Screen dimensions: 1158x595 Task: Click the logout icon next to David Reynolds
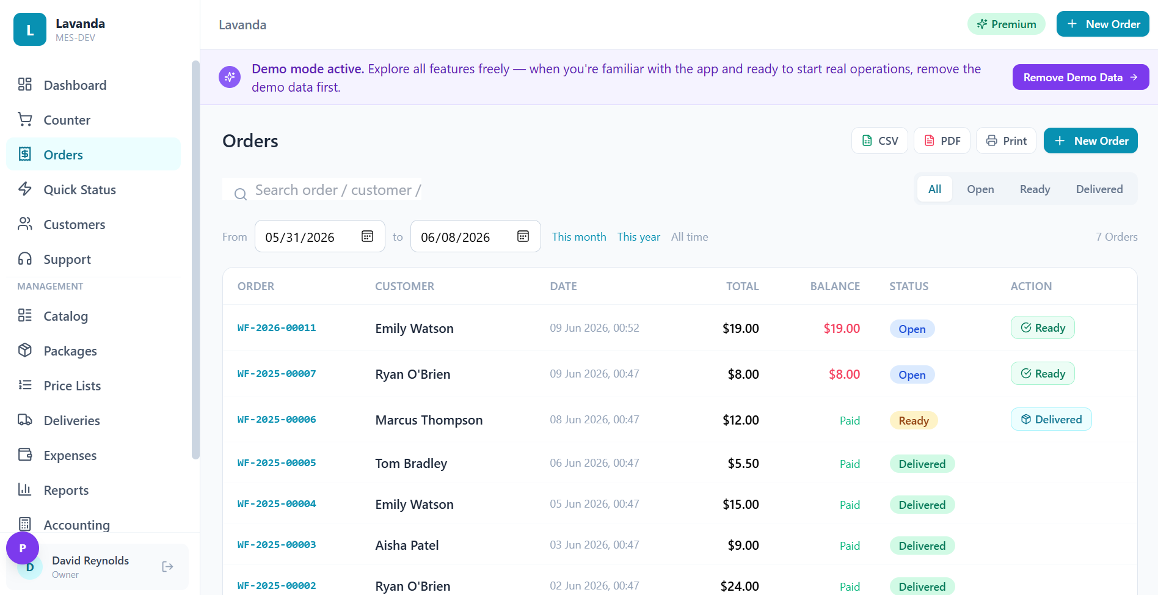coord(167,567)
